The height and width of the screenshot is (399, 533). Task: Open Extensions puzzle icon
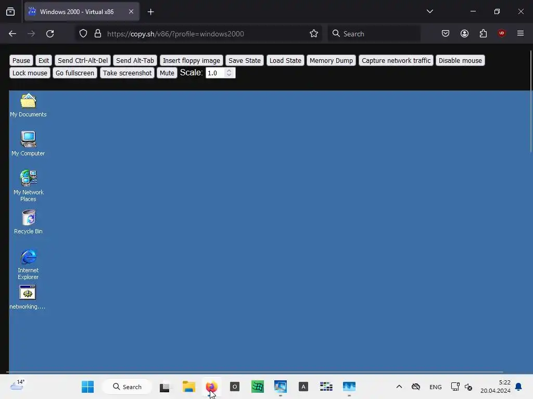[483, 33]
